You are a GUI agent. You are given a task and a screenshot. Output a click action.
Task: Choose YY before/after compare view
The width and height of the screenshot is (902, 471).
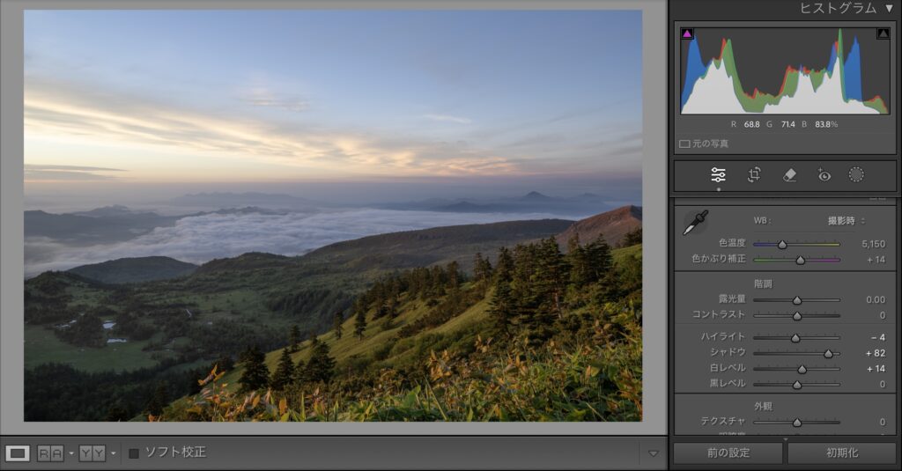pos(92,453)
